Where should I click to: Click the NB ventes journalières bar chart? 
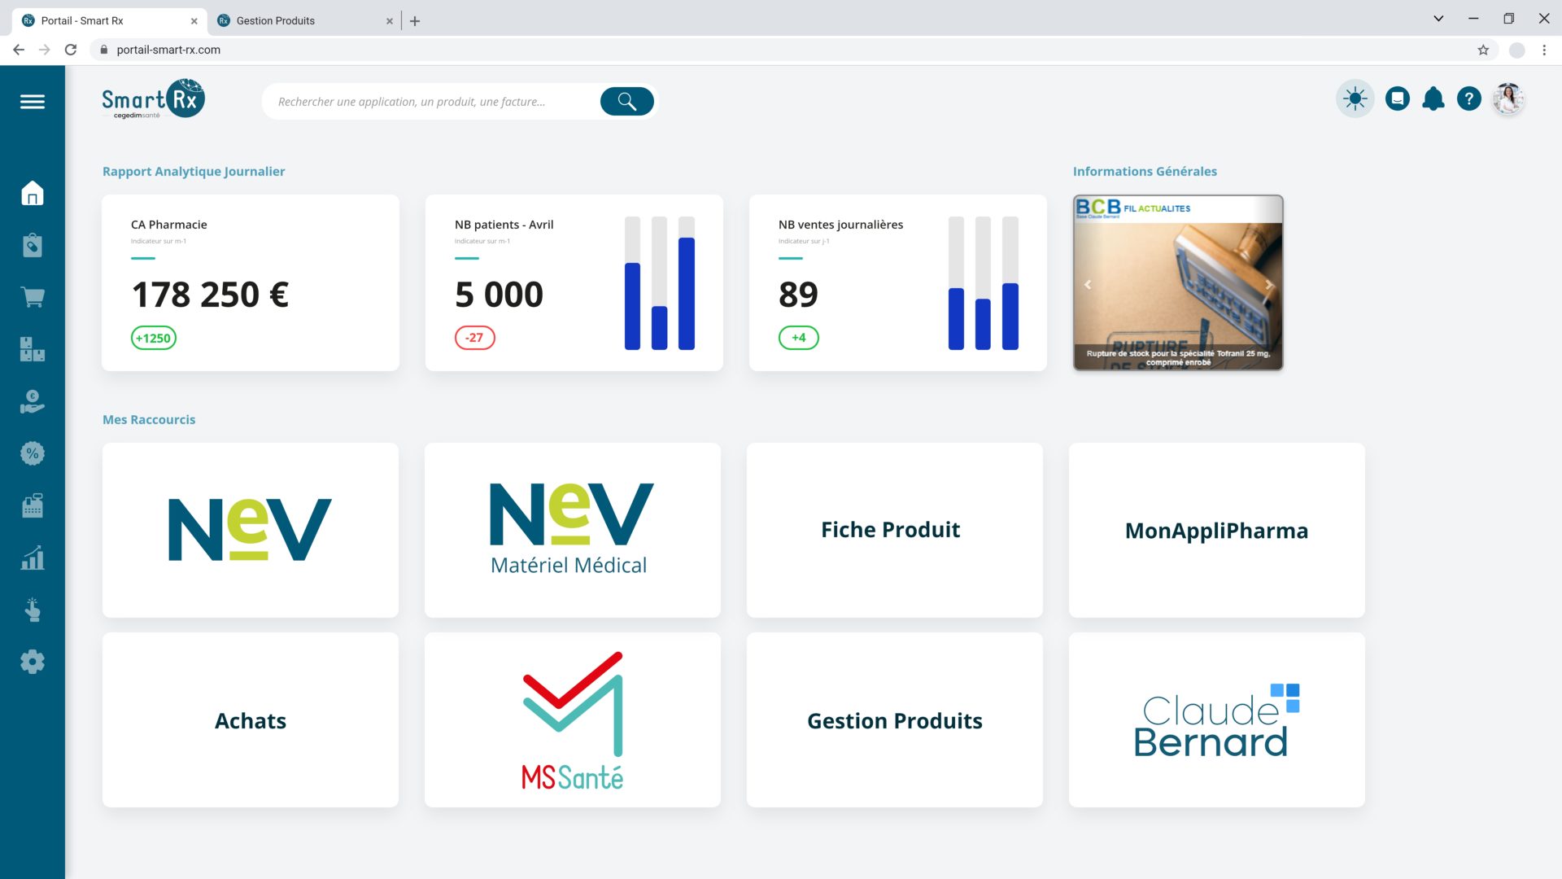[x=984, y=283]
